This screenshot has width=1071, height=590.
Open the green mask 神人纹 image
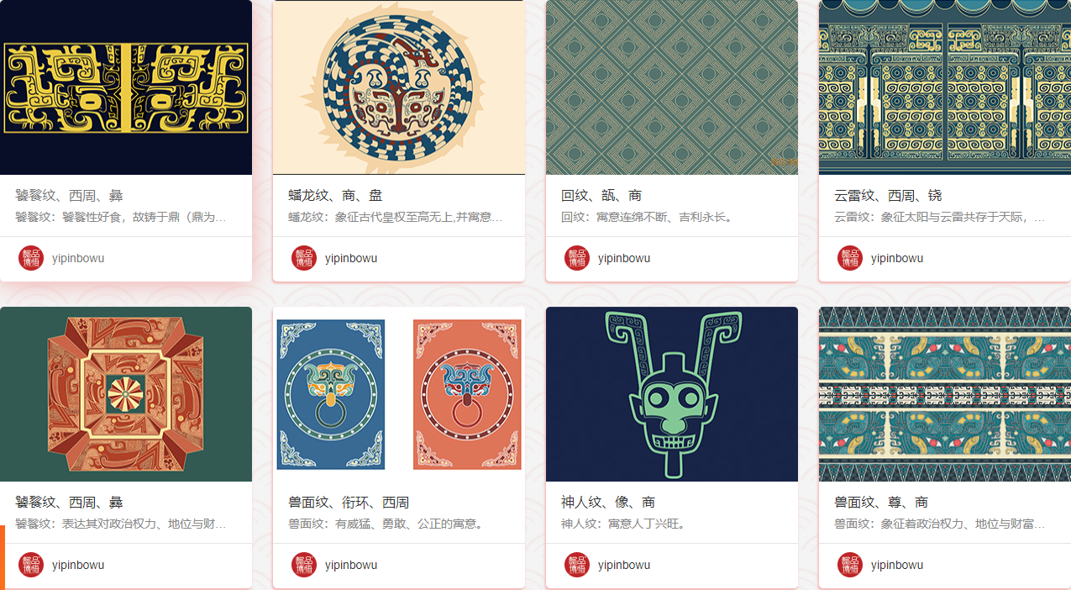[672, 394]
